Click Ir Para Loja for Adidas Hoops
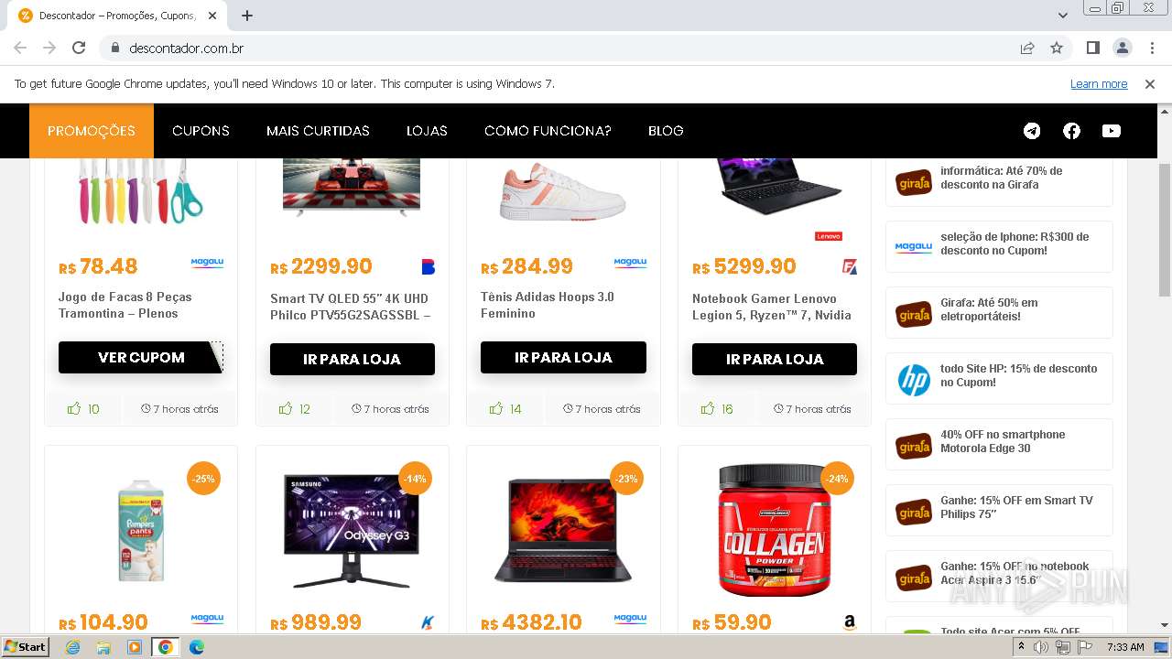 [x=563, y=357]
